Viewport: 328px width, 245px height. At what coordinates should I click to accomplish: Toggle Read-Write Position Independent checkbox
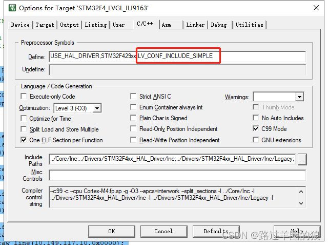(133, 140)
